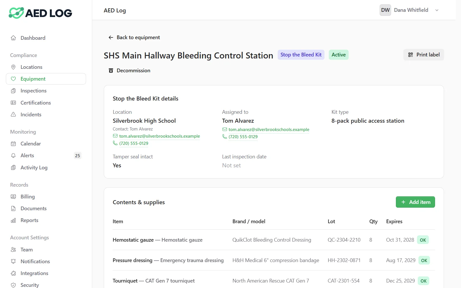Click the Integrations puzzle icon

(13, 273)
